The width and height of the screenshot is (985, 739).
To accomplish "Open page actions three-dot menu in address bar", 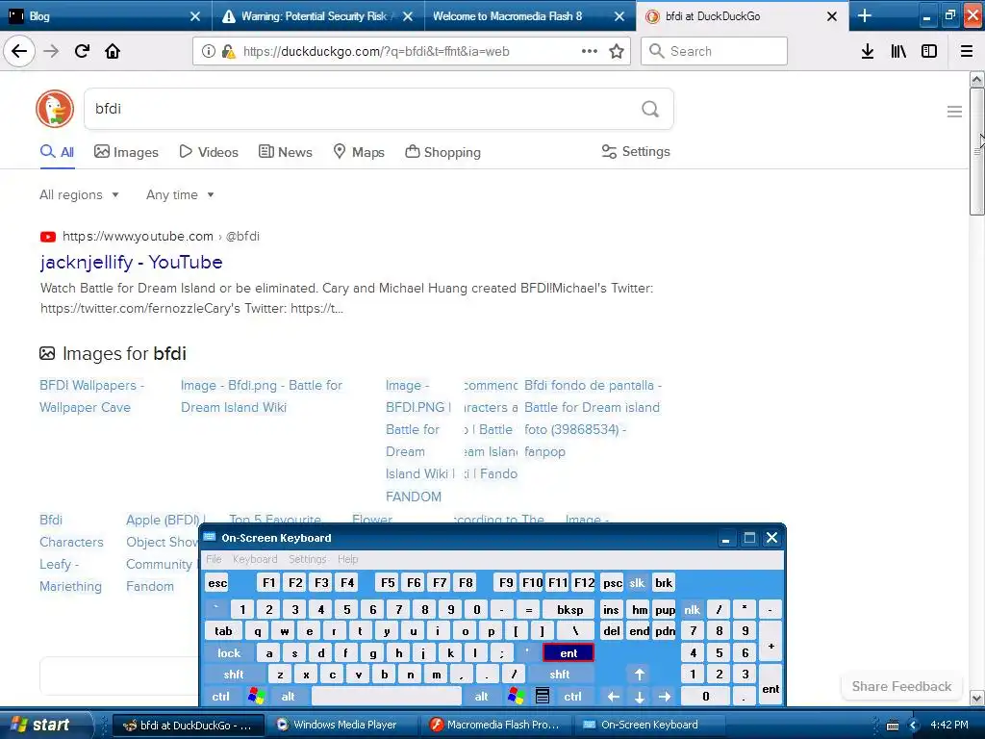I will 590,51.
